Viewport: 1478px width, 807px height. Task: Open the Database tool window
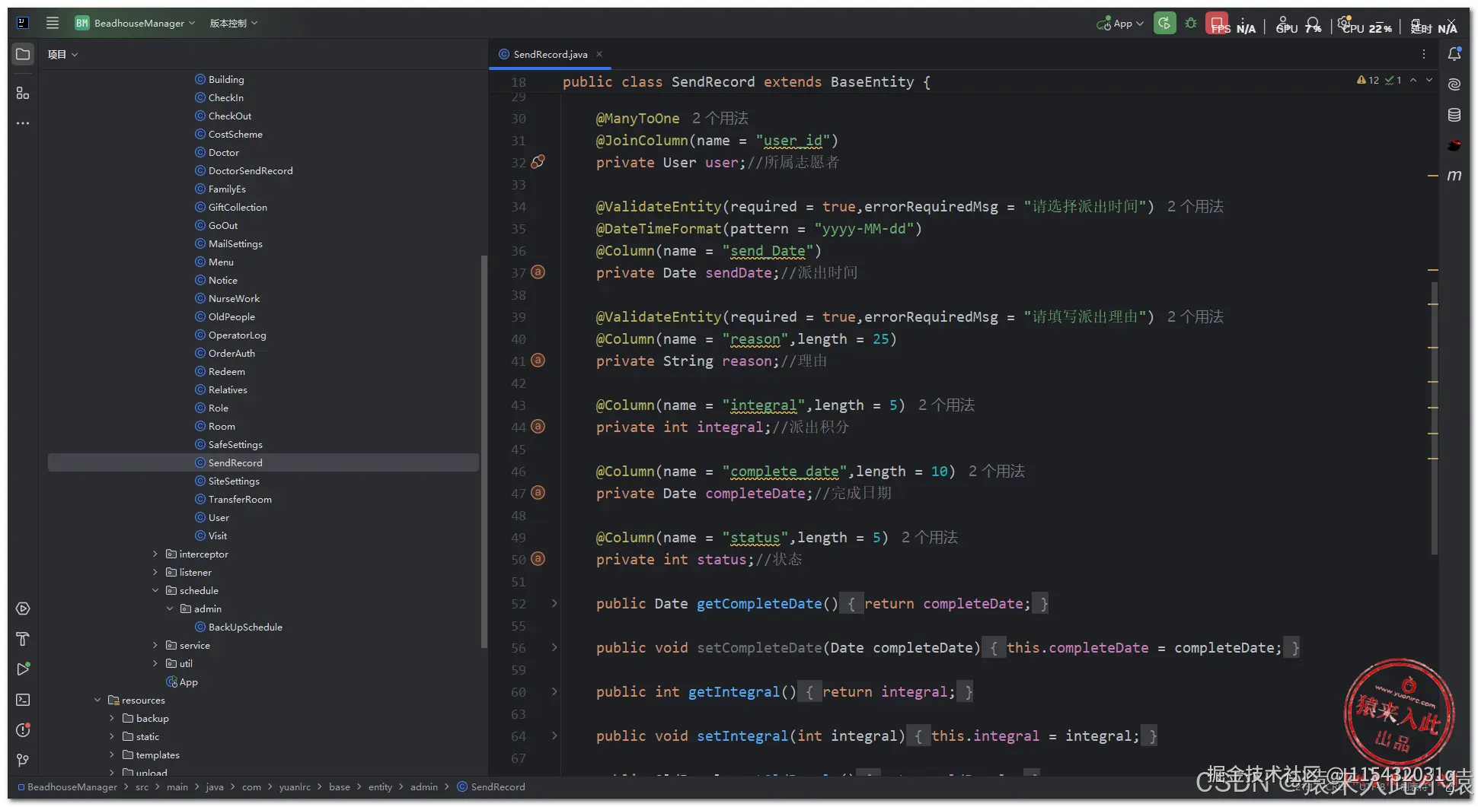coord(1454,115)
